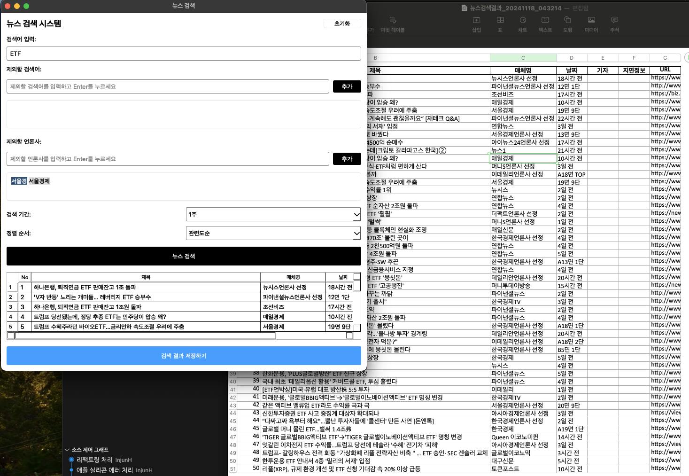The width and height of the screenshot is (689, 476).
Task: Click 추가 next to exclude-press field
Action: coord(347,159)
